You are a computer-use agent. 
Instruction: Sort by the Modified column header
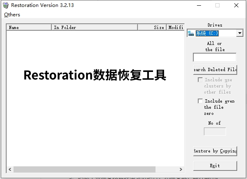click(175, 27)
